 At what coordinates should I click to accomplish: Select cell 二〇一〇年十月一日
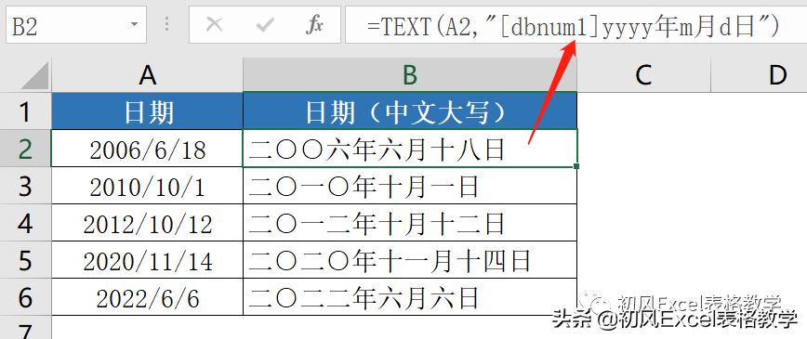(x=410, y=185)
